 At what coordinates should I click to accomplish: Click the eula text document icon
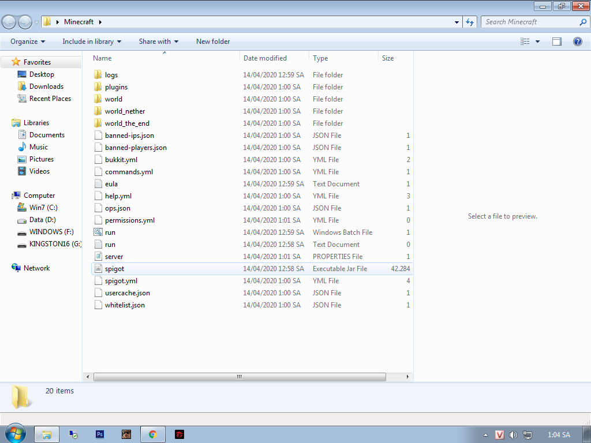click(98, 183)
